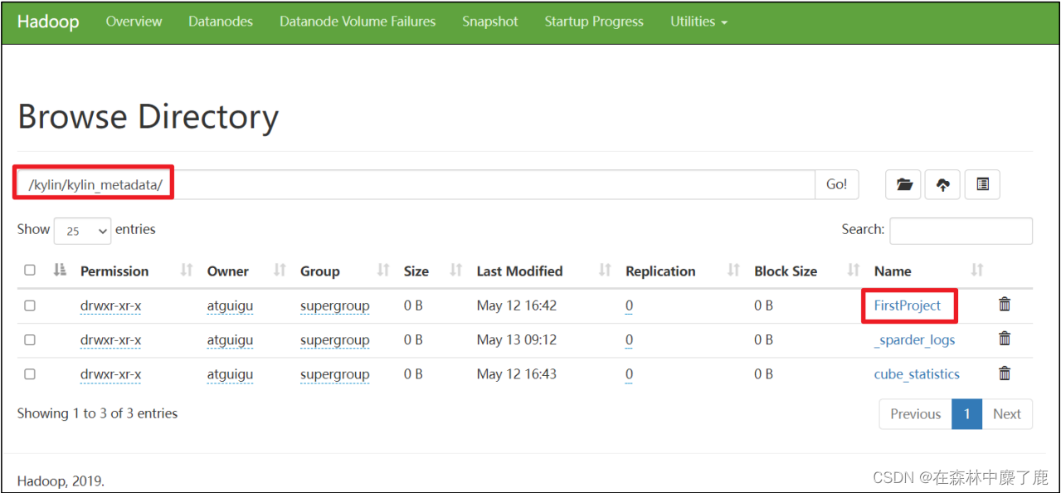Check the _sparder_logs row checkbox
1061x493 pixels.
(x=30, y=339)
